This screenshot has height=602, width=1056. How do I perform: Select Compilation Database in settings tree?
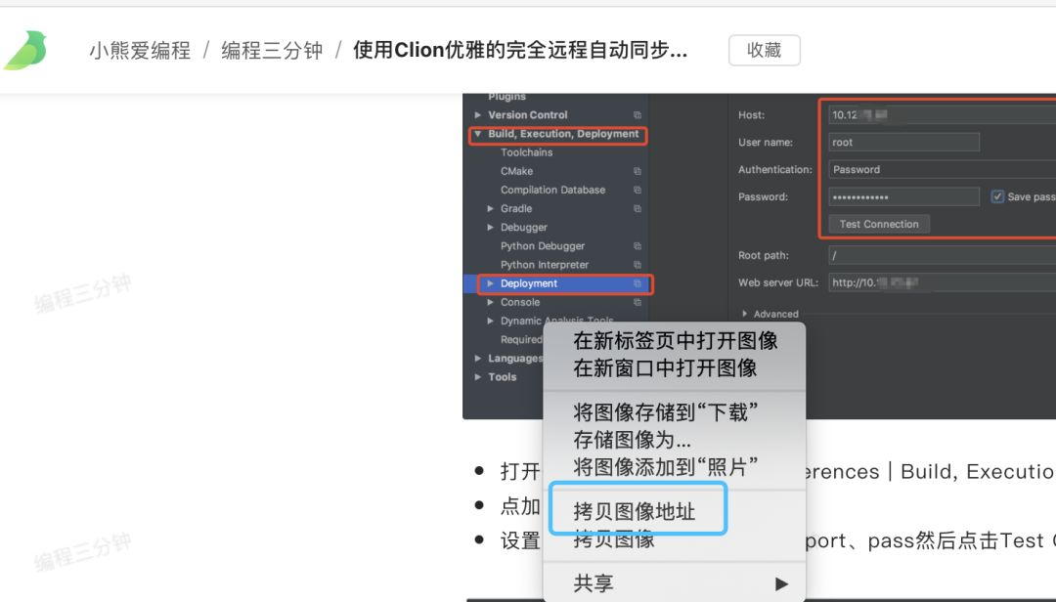552,190
